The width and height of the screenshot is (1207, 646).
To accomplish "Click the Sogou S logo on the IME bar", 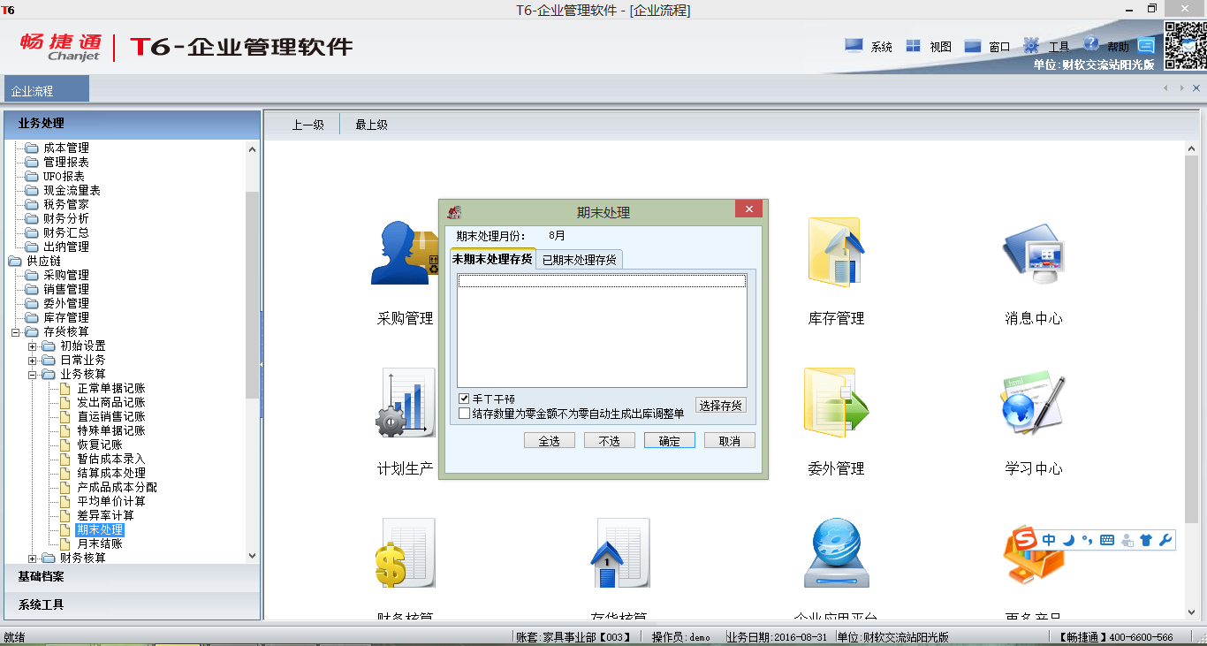I will pyautogui.click(x=1025, y=539).
